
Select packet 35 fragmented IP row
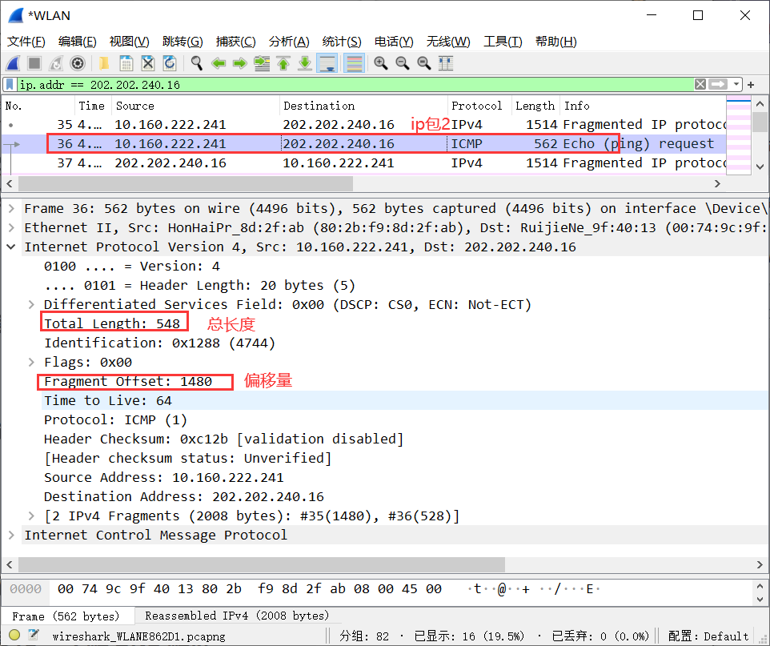(x=364, y=124)
